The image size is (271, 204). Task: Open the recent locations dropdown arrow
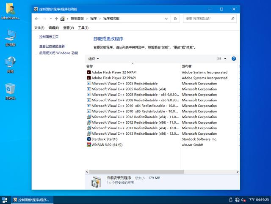51,19
